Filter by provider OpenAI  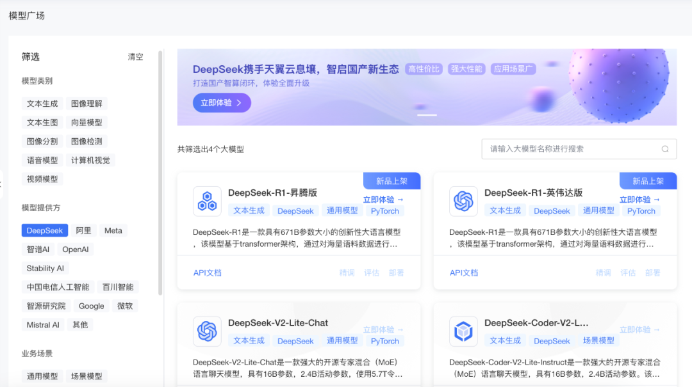click(76, 249)
